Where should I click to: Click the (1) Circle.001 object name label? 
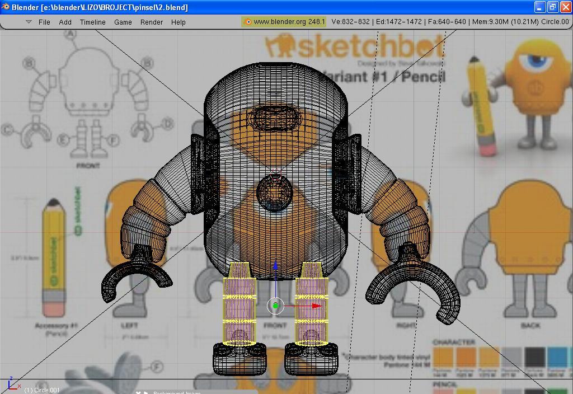41,390
